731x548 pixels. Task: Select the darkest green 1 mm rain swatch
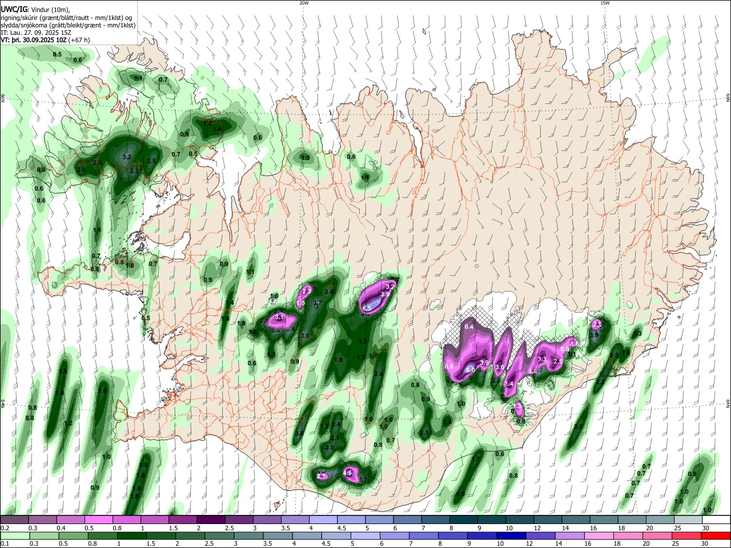point(131,535)
